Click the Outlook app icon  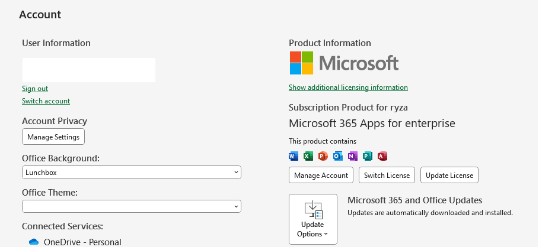tap(338, 157)
